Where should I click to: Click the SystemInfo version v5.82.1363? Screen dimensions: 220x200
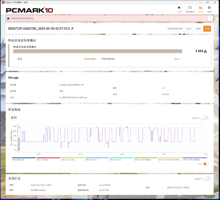(x=104, y=190)
